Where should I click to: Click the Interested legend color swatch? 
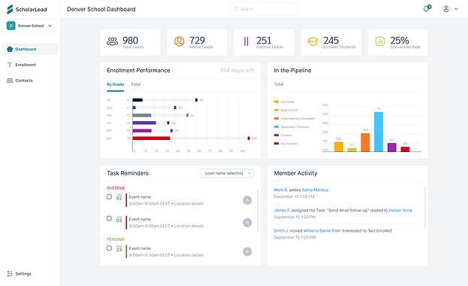tap(276, 102)
